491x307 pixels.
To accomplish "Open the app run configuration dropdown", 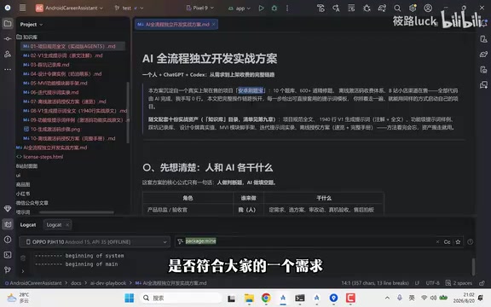I will coord(240,9).
